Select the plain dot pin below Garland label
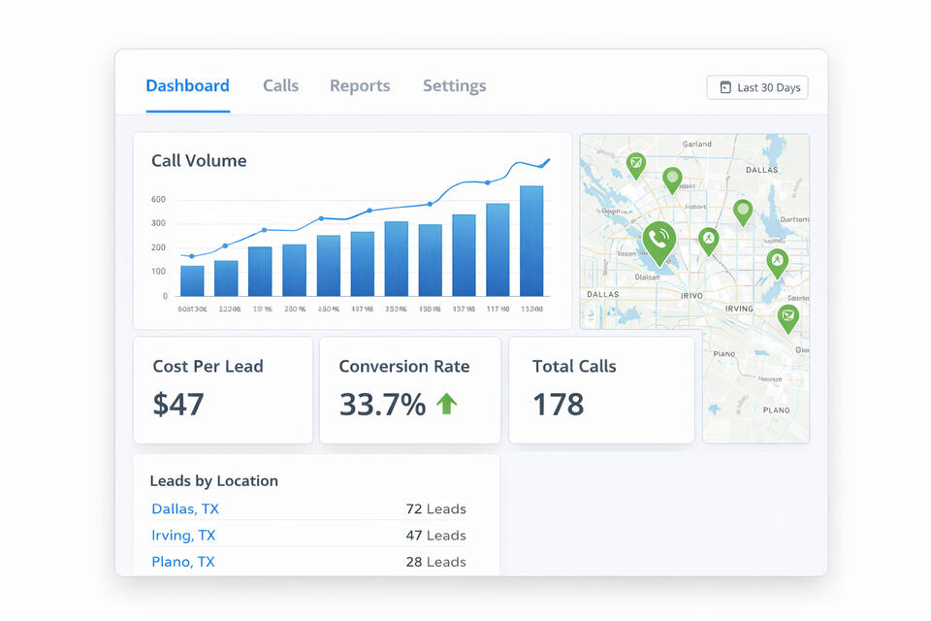 672,179
